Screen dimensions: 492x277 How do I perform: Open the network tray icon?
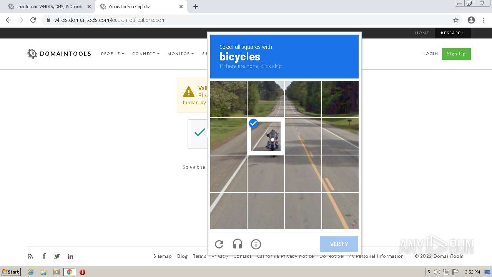click(x=446, y=272)
